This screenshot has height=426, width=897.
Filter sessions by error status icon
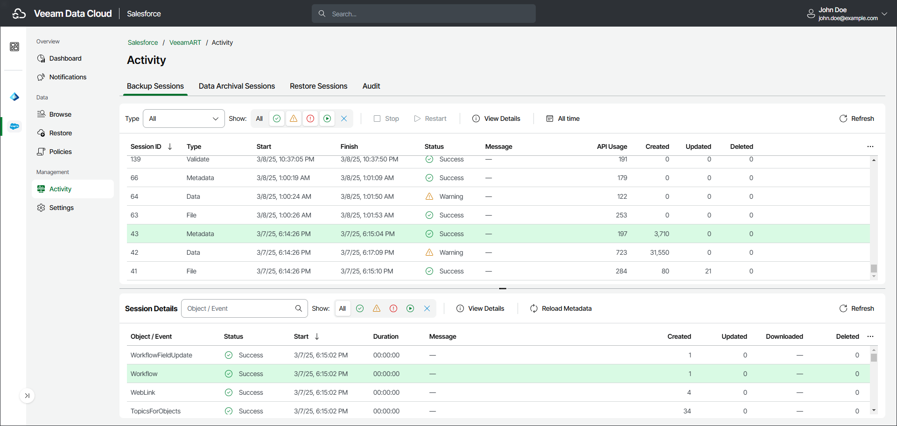tap(310, 119)
